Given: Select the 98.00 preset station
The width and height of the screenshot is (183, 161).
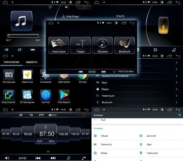Looking at the screenshot, I should point(28,134).
